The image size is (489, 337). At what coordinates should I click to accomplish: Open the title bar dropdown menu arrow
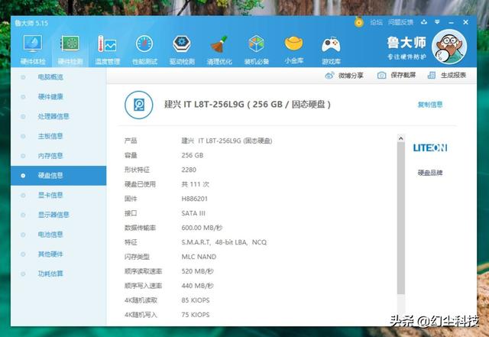[x=437, y=22]
